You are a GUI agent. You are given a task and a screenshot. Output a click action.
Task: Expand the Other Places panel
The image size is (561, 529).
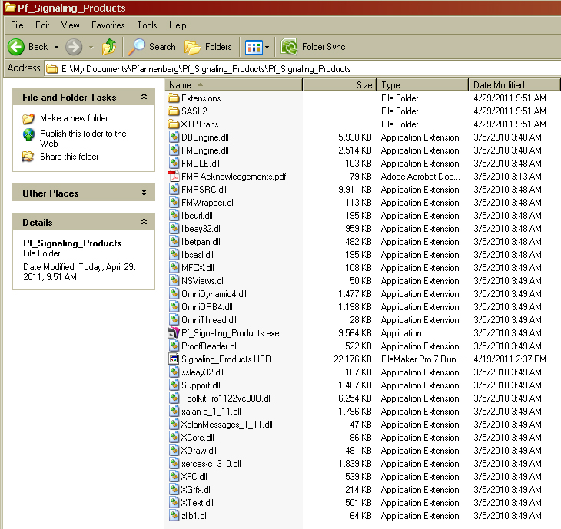point(144,193)
